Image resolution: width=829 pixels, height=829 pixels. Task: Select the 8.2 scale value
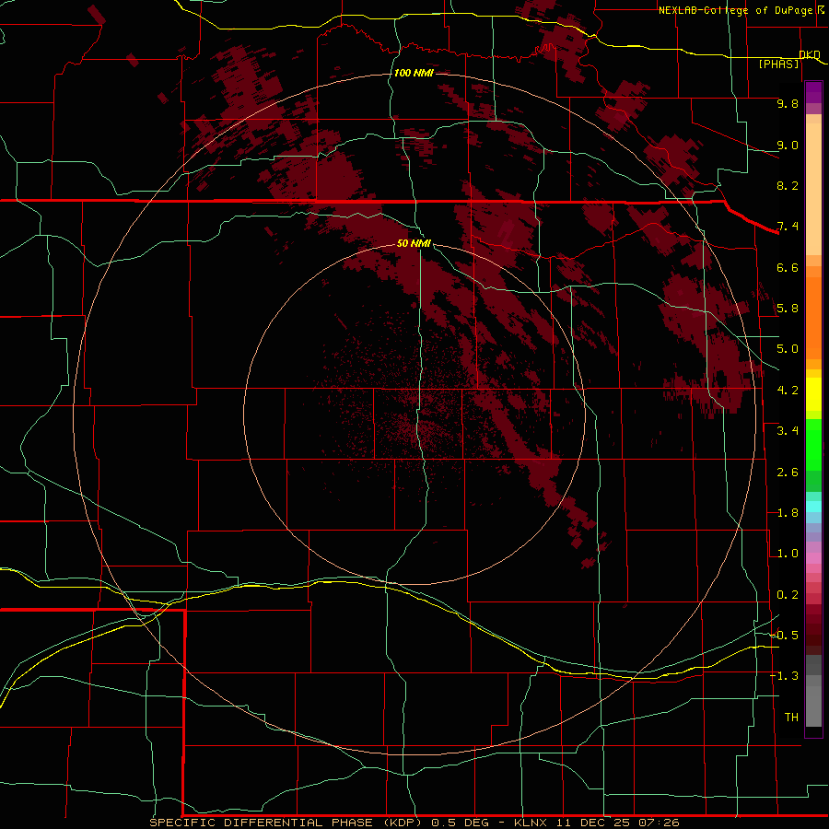click(788, 185)
